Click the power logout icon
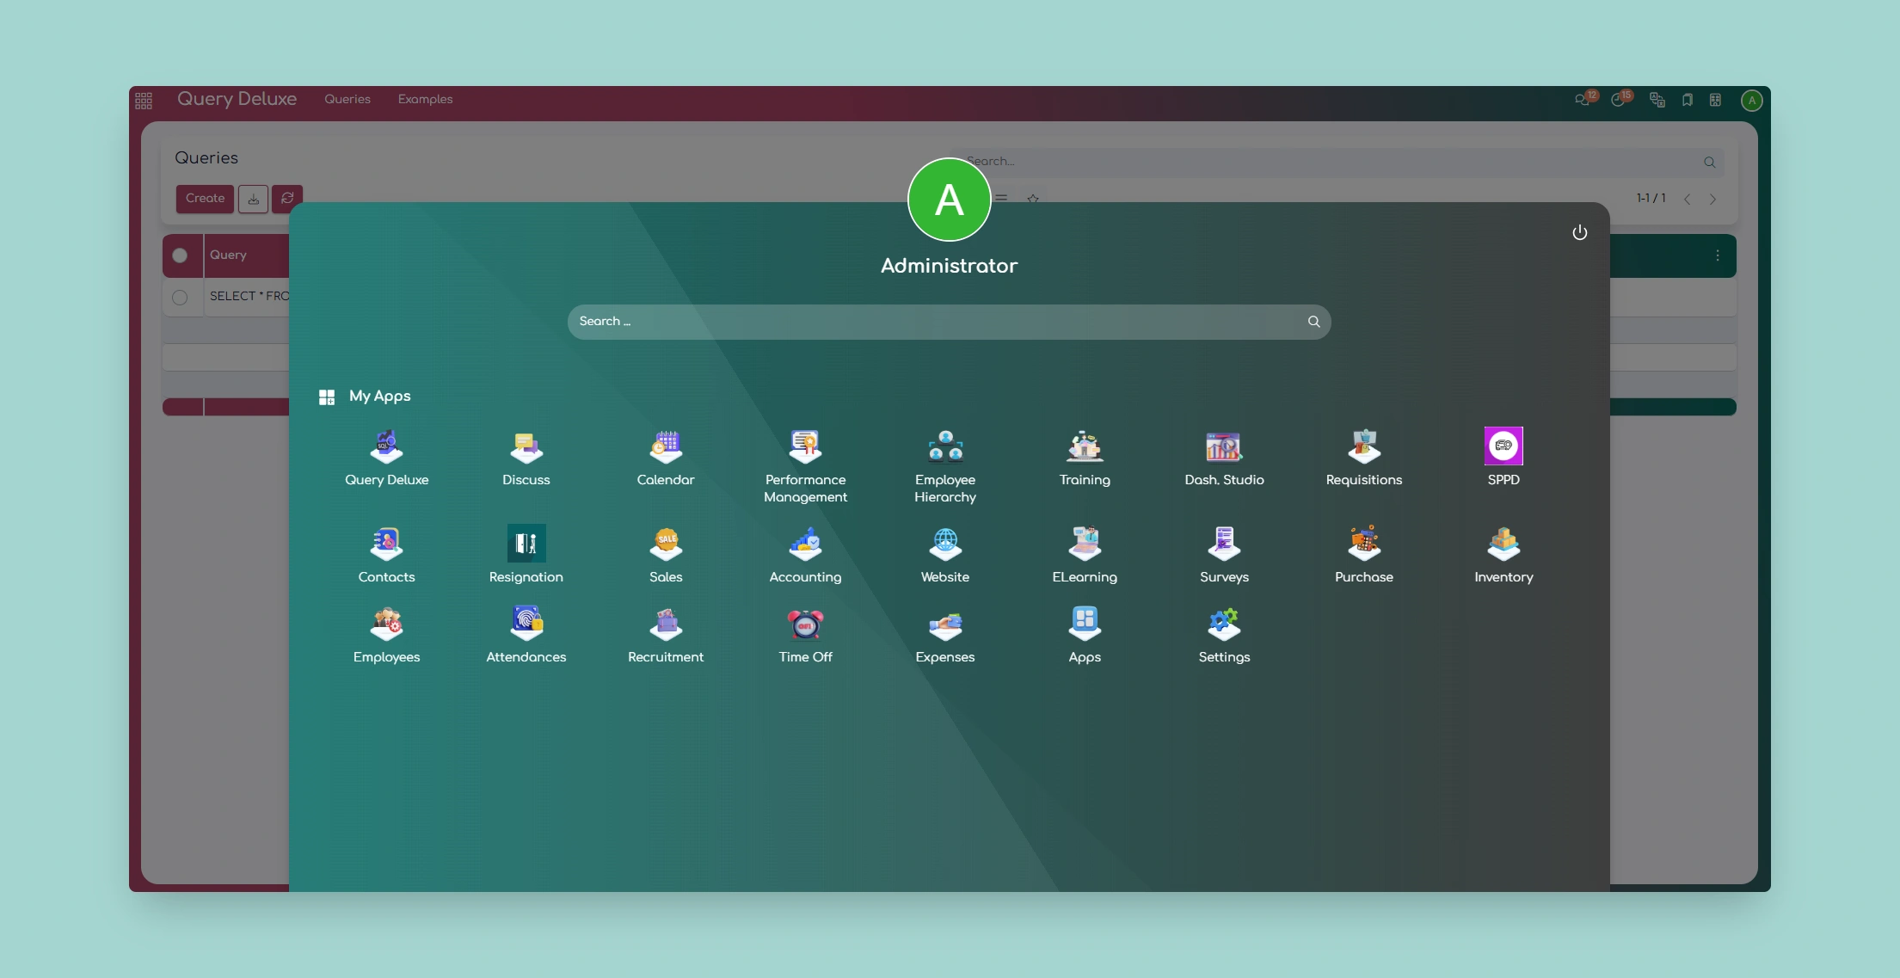This screenshot has height=978, width=1900. [1579, 232]
